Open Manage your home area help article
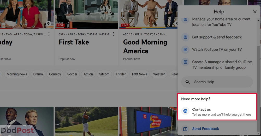 (x=221, y=22)
